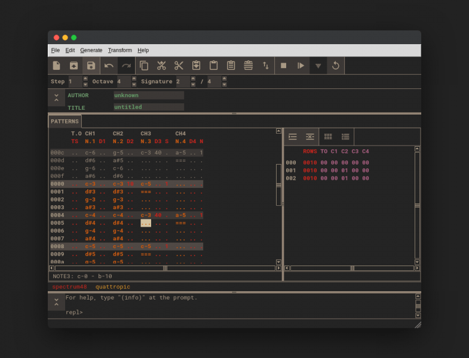Click the circular-arrow loop icon

(336, 66)
